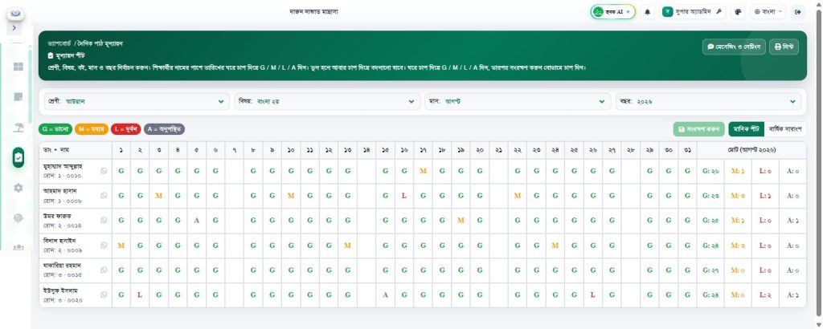This screenshot has height=329, width=823.
Task: Open the শ্রেণী class dropdown
Action: 137,101
